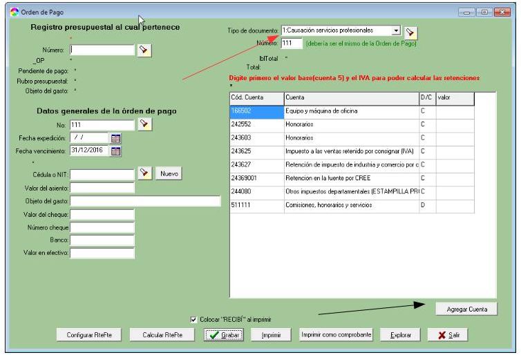Expand the Tipo de documento dropdown
Screen dimensions: 521x355
[396, 30]
